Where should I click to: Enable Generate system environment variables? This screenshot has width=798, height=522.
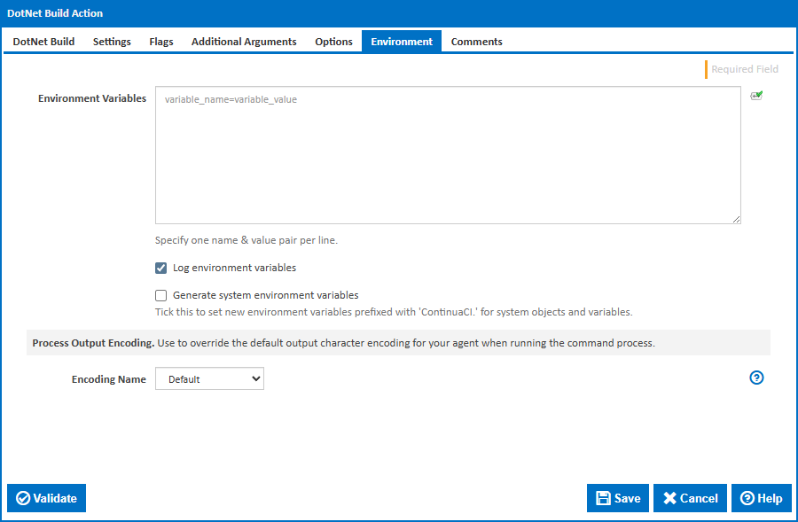coord(160,295)
